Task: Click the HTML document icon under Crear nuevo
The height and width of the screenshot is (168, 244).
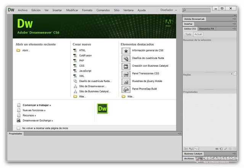Action: 75,50
